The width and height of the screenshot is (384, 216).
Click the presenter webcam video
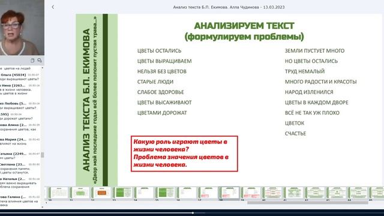22,28
